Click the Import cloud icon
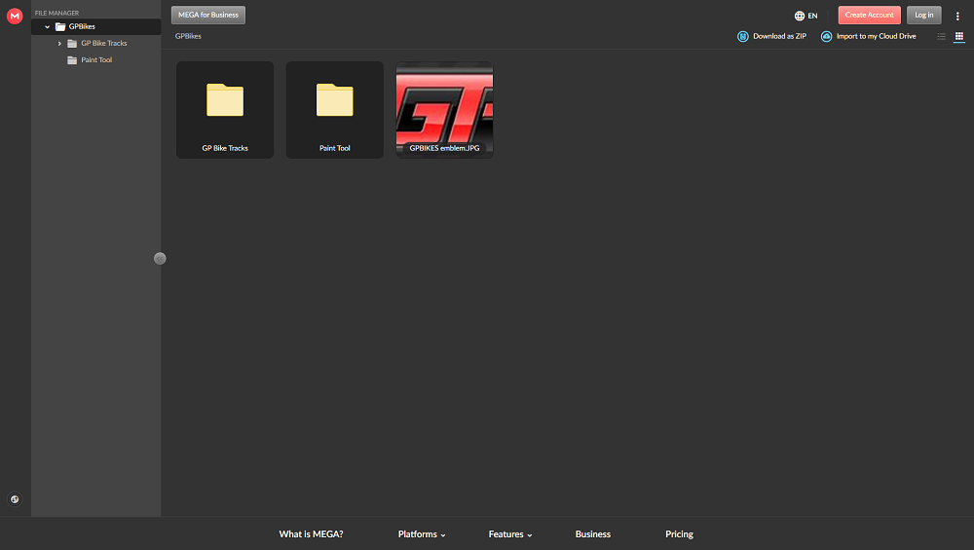The image size is (974, 550). 826,37
